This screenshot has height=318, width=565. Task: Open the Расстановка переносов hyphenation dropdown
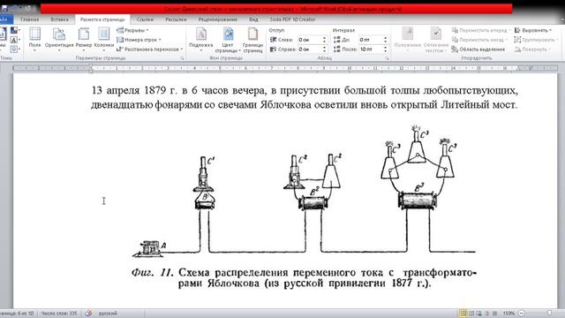150,49
